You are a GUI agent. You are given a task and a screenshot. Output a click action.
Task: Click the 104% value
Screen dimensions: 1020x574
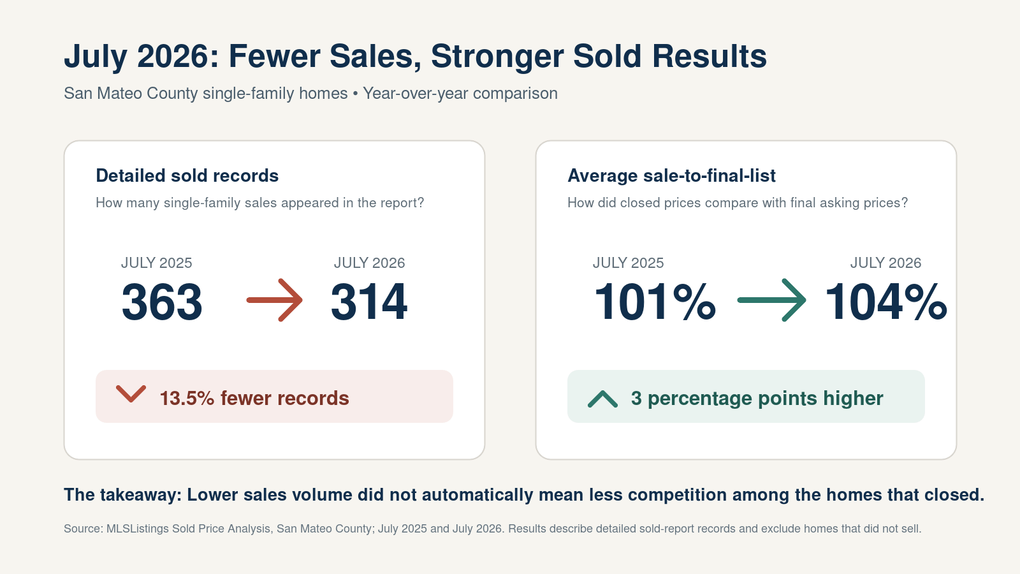pos(886,302)
